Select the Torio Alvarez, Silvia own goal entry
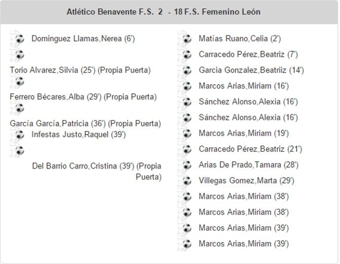 click(x=80, y=71)
